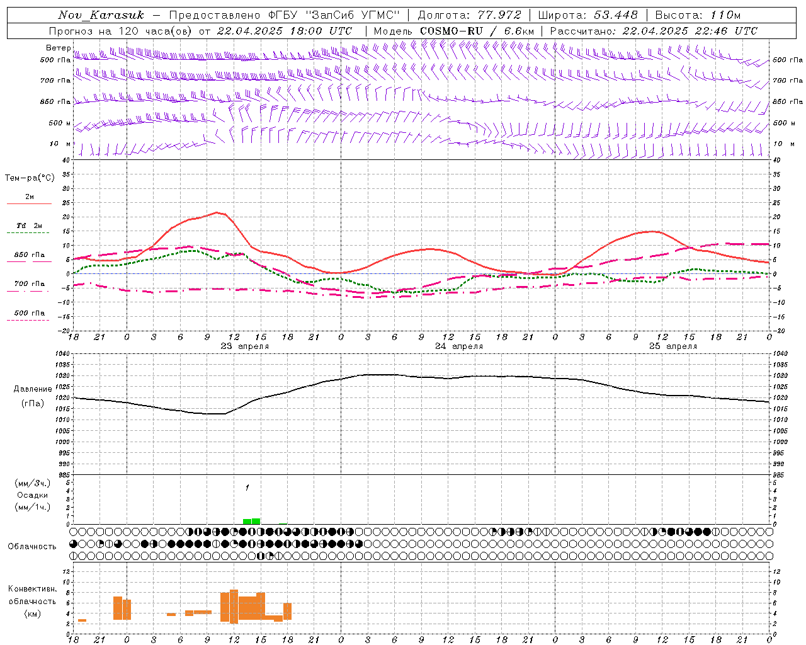Click the Высота: 110м value
The image size is (806, 645).
tap(698, 15)
